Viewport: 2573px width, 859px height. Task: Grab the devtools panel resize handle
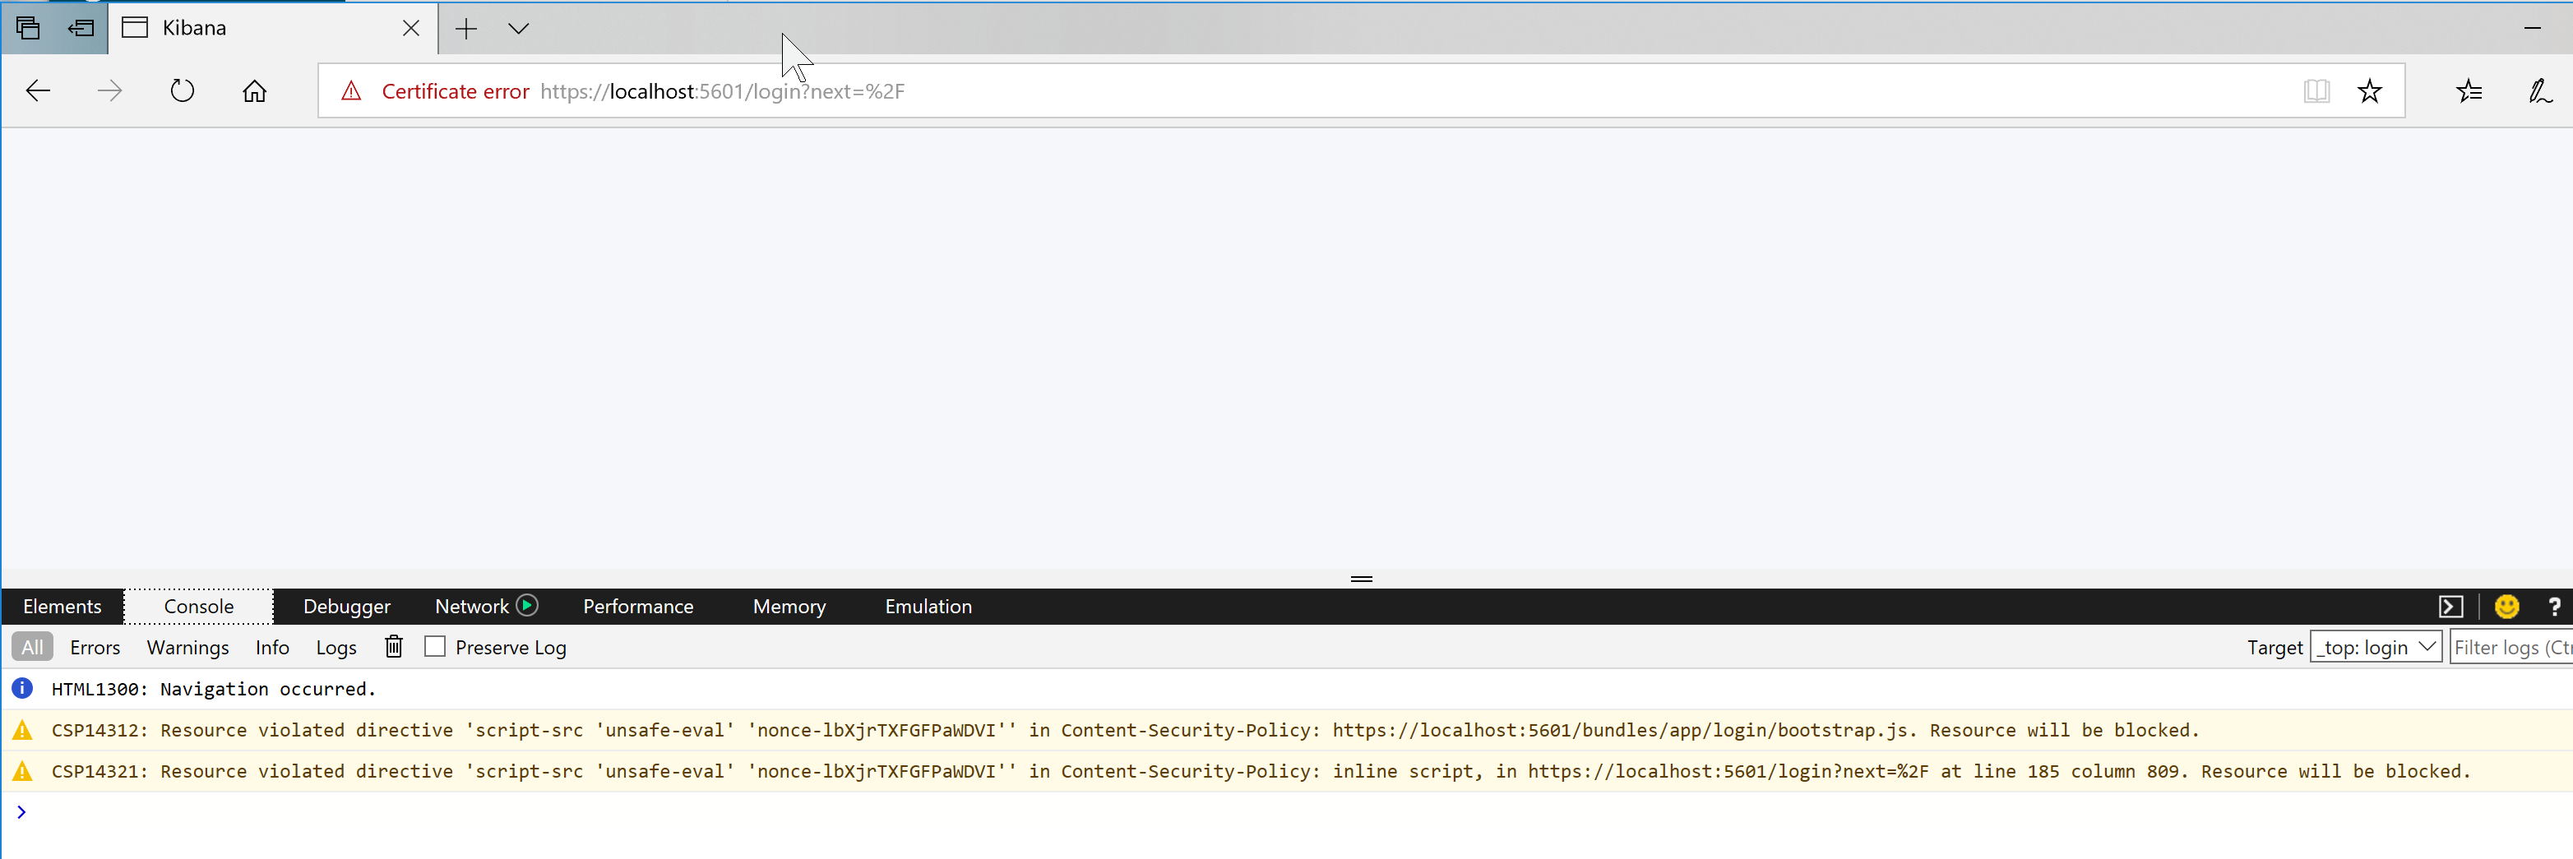pos(1362,579)
